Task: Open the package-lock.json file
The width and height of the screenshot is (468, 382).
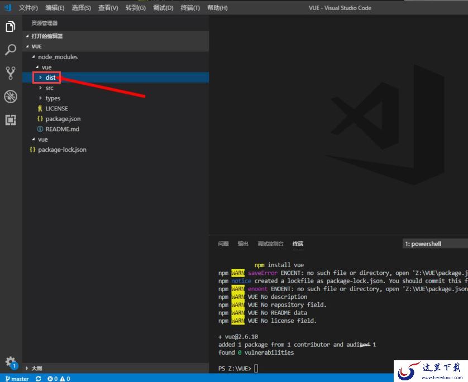Action: 62,149
